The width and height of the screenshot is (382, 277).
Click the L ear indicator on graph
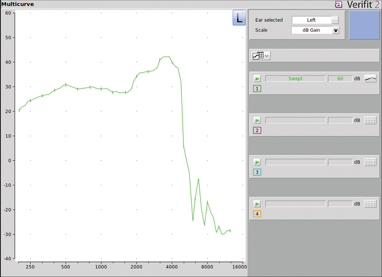pyautogui.click(x=239, y=18)
